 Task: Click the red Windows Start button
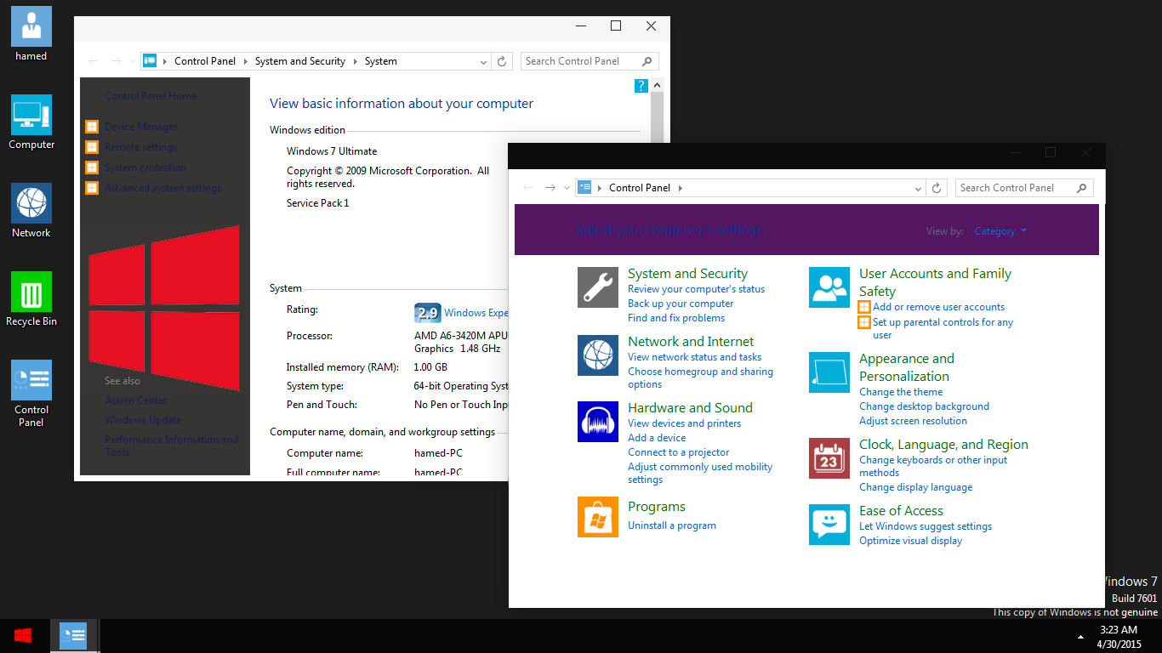click(23, 635)
